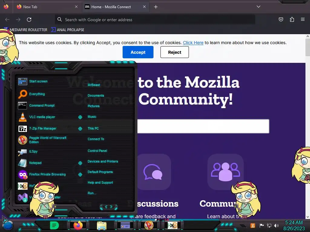Image resolution: width=310 pixels, height=232 pixels.
Task: Open Documents from start menu
Action: tap(96, 95)
